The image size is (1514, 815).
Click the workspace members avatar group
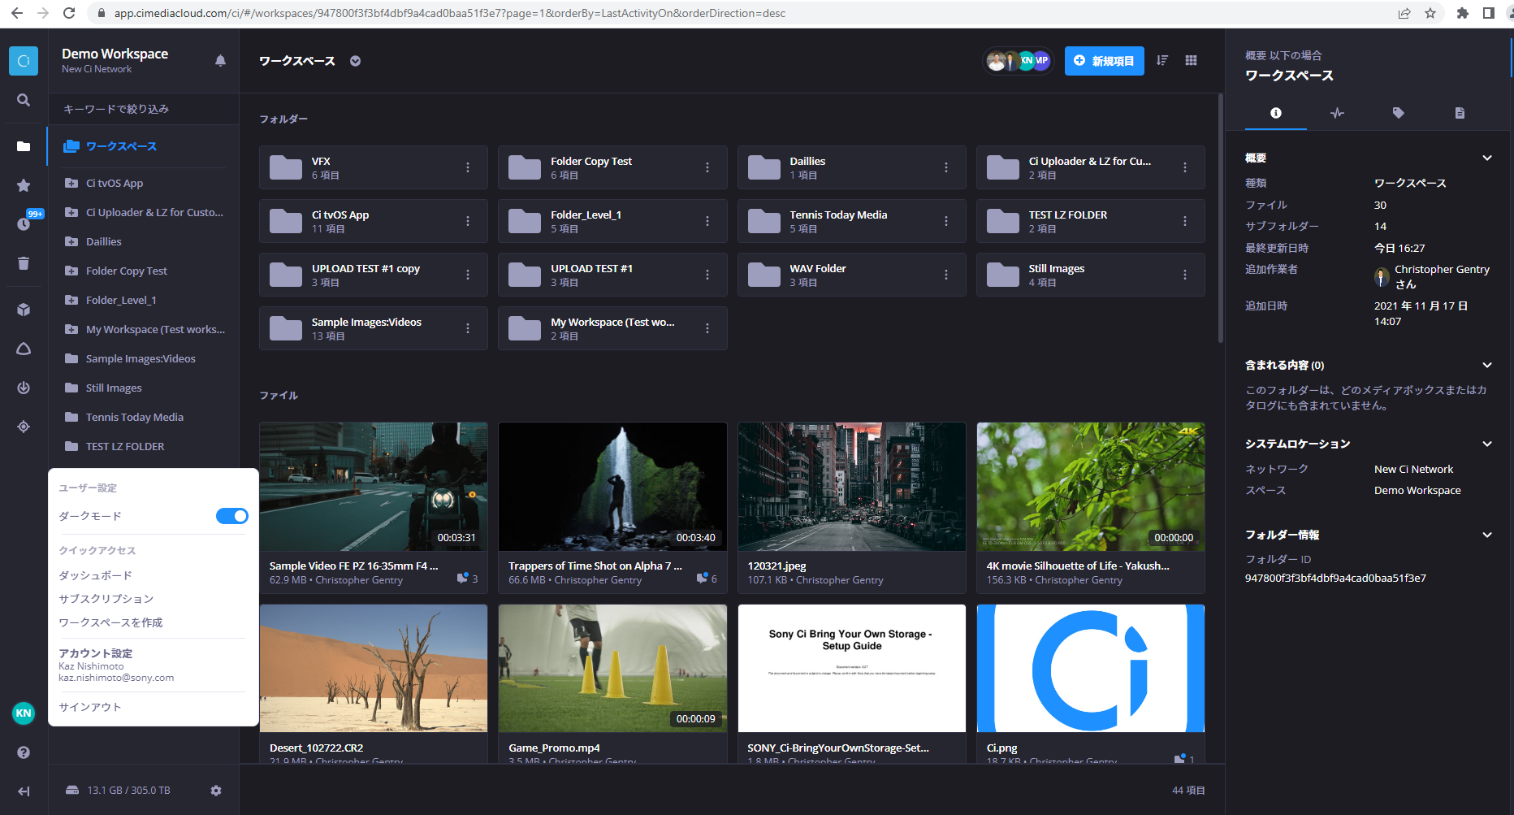(1019, 61)
